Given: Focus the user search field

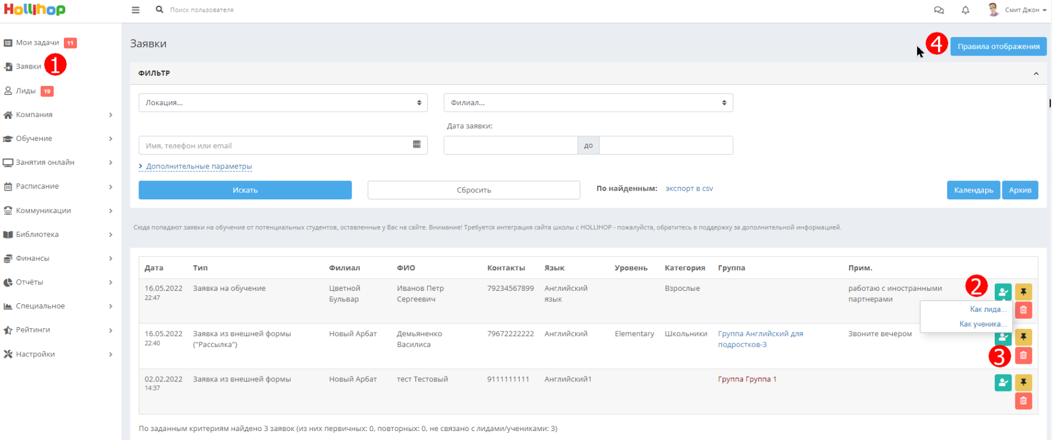Looking at the screenshot, I should pyautogui.click(x=202, y=10).
